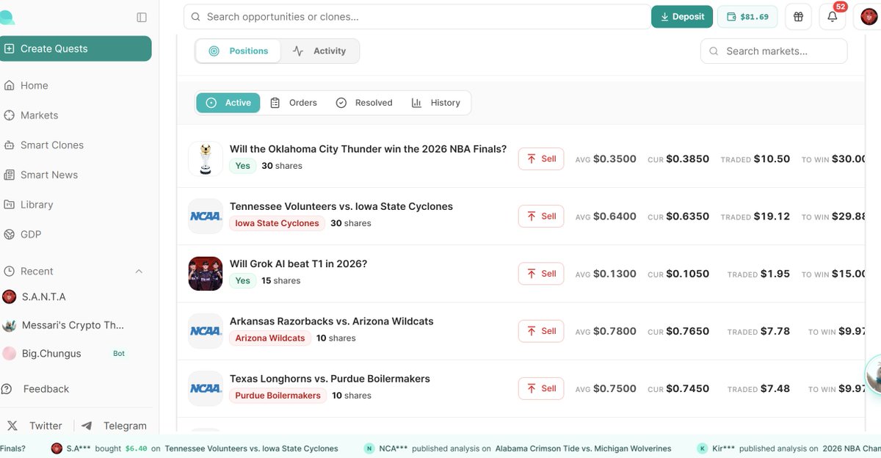The height and width of the screenshot is (458, 881).
Task: Click the Arizona Wildcats outcome tag
Action: pos(270,338)
